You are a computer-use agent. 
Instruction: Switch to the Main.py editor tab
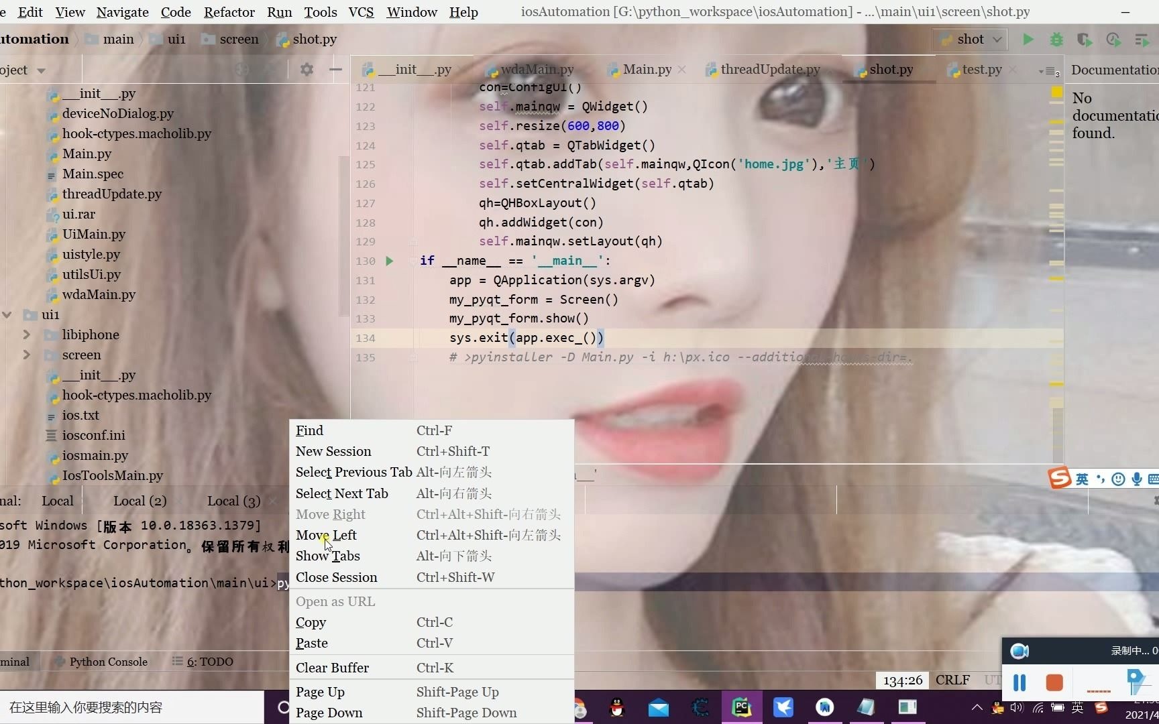pyautogui.click(x=646, y=69)
